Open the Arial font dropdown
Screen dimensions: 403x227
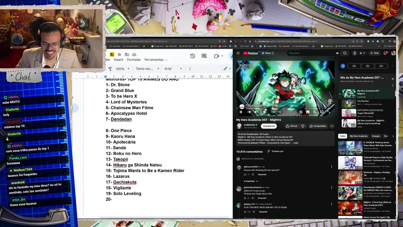pos(173,69)
